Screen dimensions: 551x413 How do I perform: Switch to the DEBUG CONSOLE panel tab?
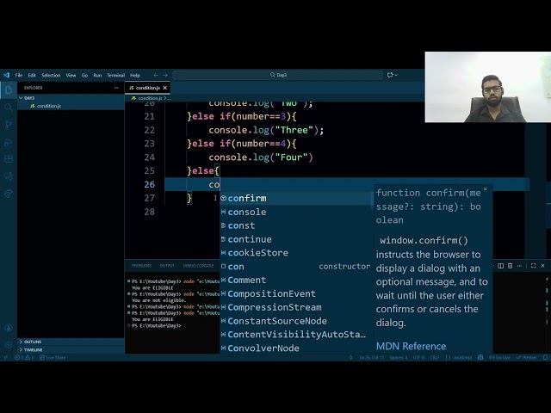point(198,266)
